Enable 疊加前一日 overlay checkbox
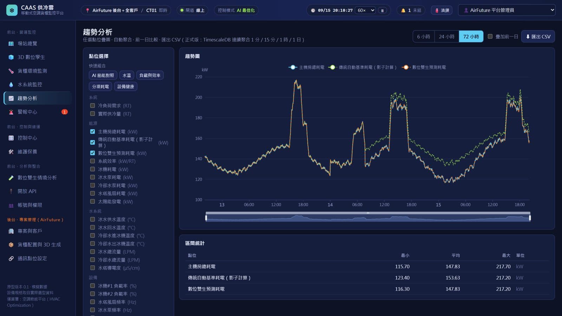 (490, 36)
